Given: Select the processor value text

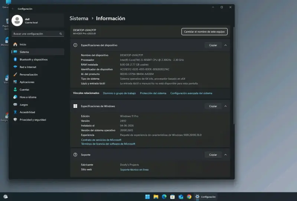Looking at the screenshot, I should 152,60.
